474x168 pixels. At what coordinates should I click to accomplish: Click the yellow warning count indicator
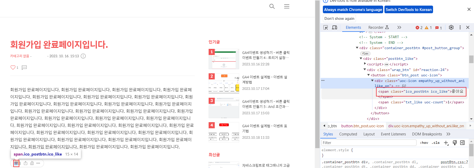click(x=428, y=28)
